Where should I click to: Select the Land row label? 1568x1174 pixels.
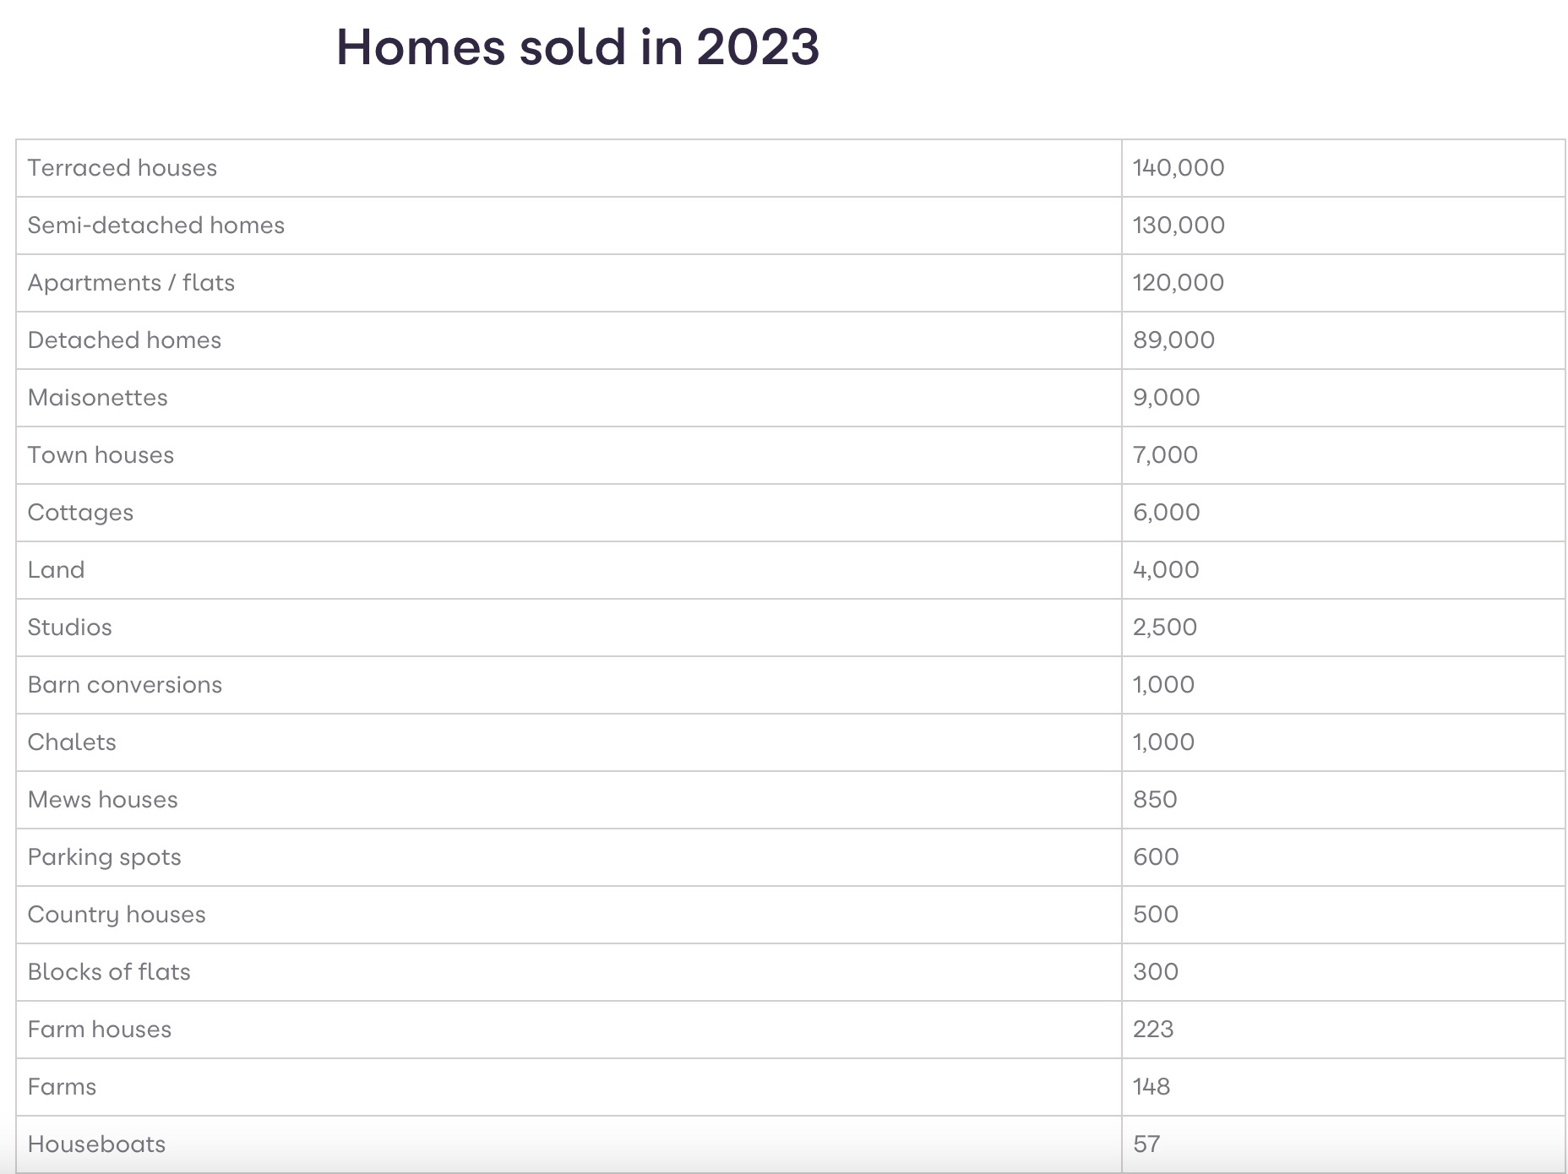pyautogui.click(x=56, y=570)
